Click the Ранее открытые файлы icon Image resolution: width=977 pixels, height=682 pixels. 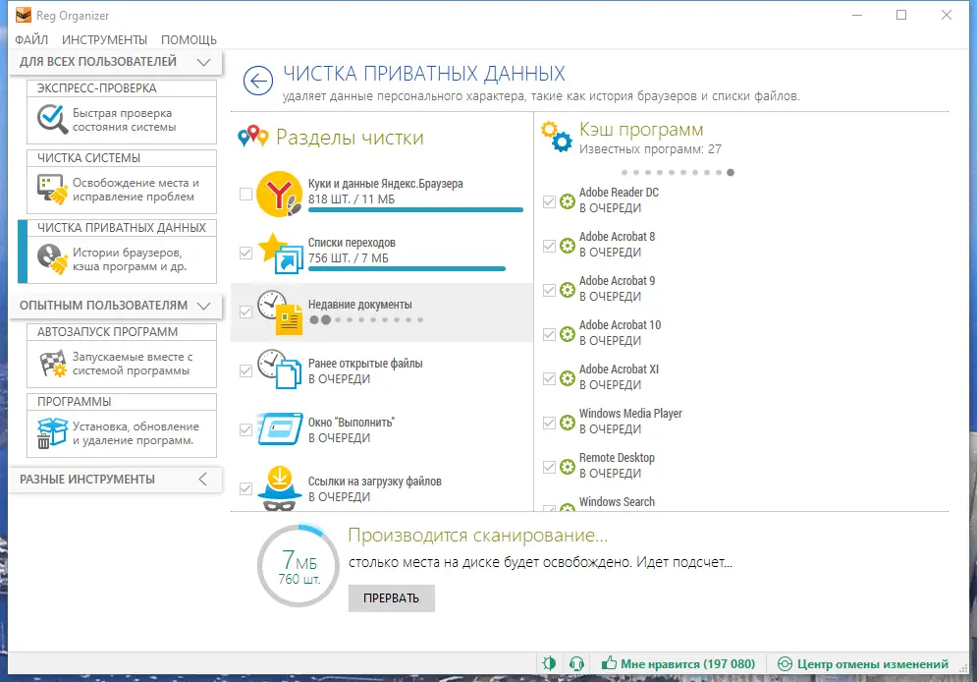click(x=281, y=369)
